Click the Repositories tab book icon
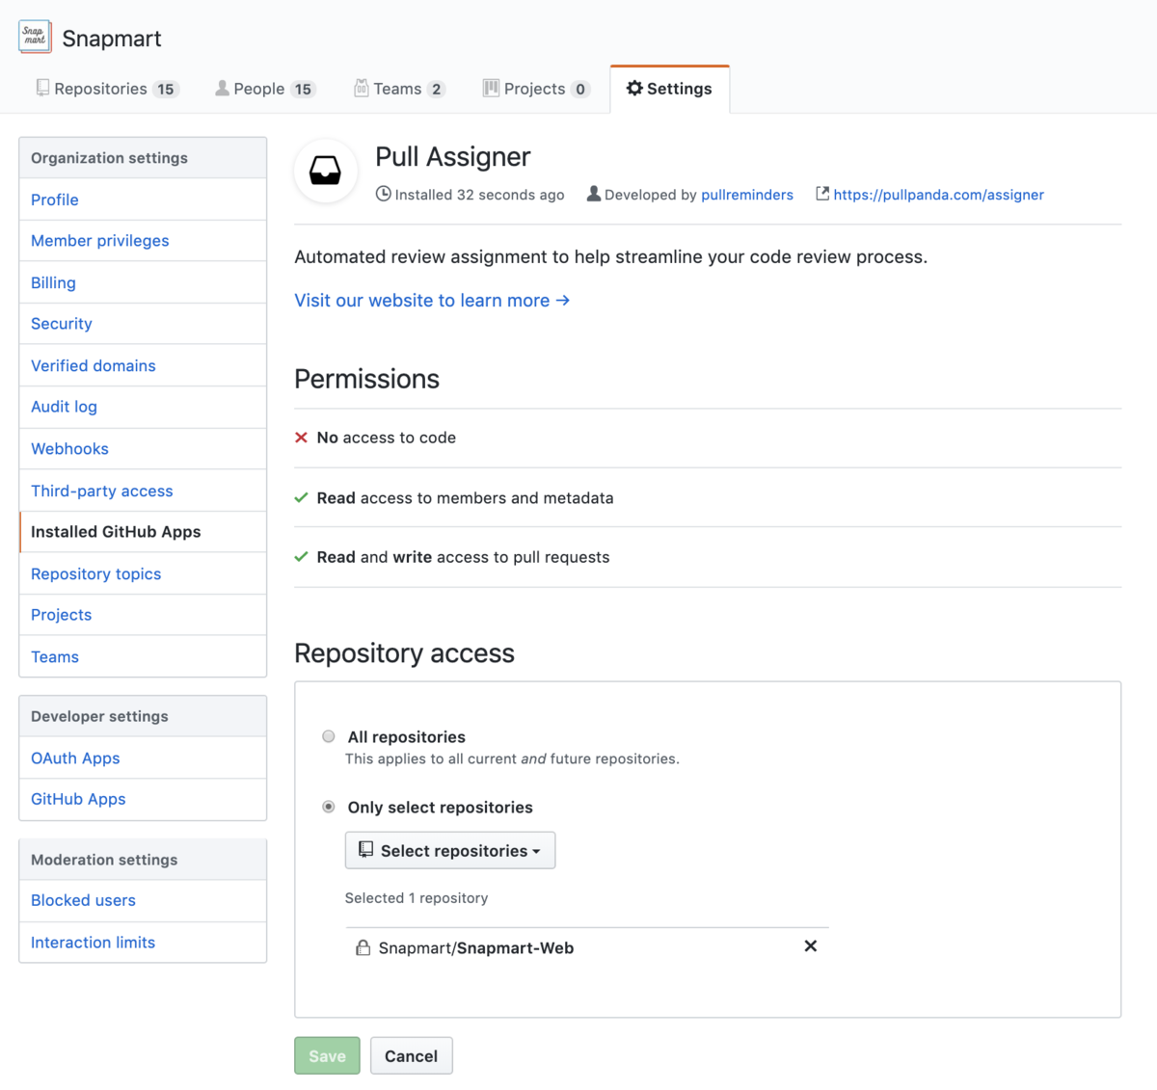The image size is (1157, 1090). coord(42,88)
